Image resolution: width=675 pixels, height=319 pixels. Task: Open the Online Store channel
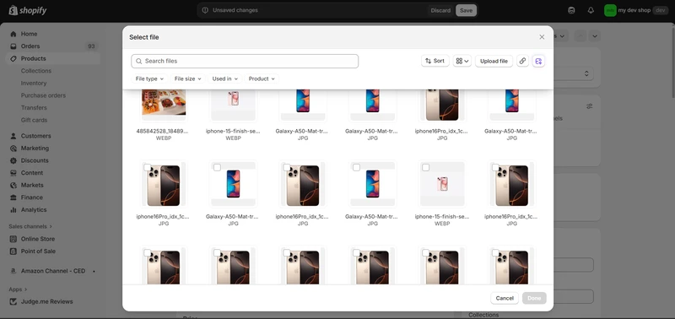tap(38, 239)
